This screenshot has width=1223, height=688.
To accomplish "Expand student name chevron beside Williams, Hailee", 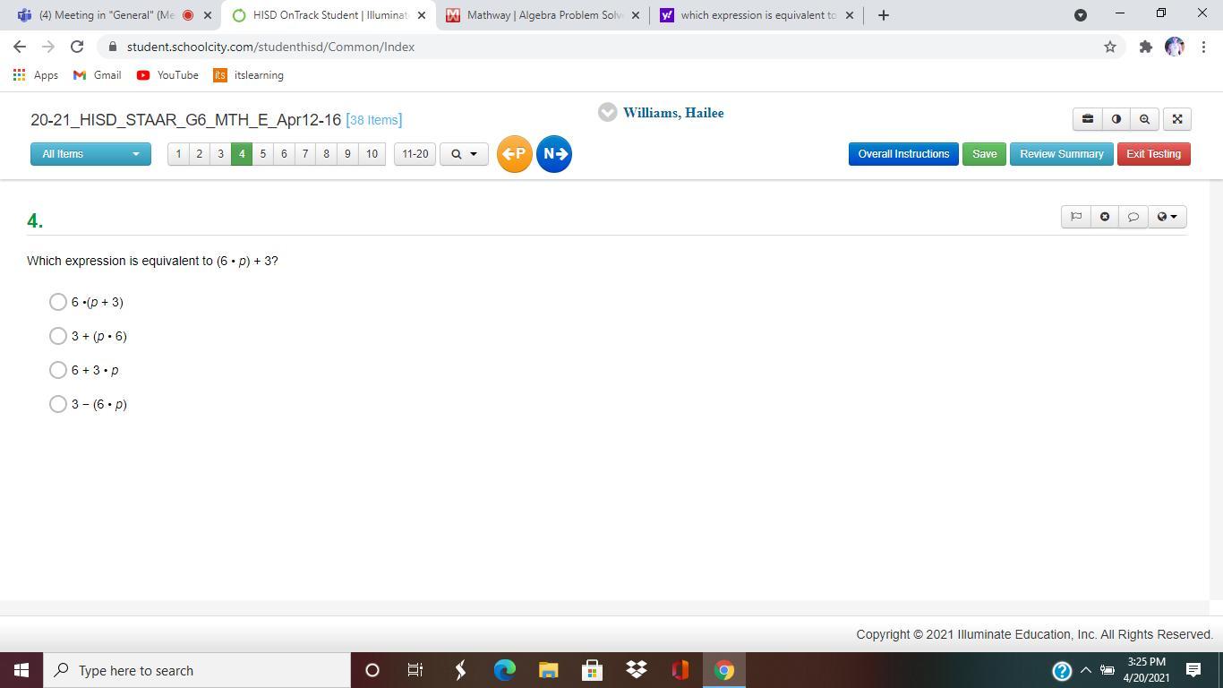I will 608,113.
